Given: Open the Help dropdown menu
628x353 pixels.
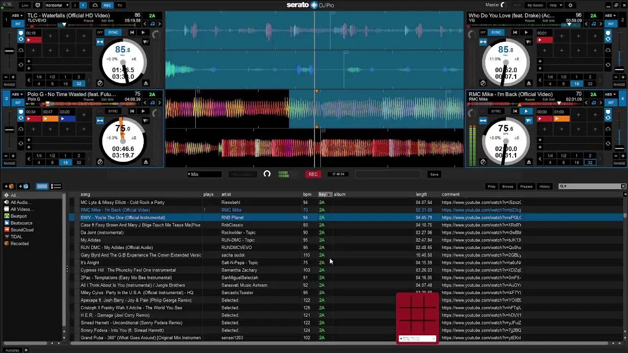Looking at the screenshot, I should (x=555, y=5).
